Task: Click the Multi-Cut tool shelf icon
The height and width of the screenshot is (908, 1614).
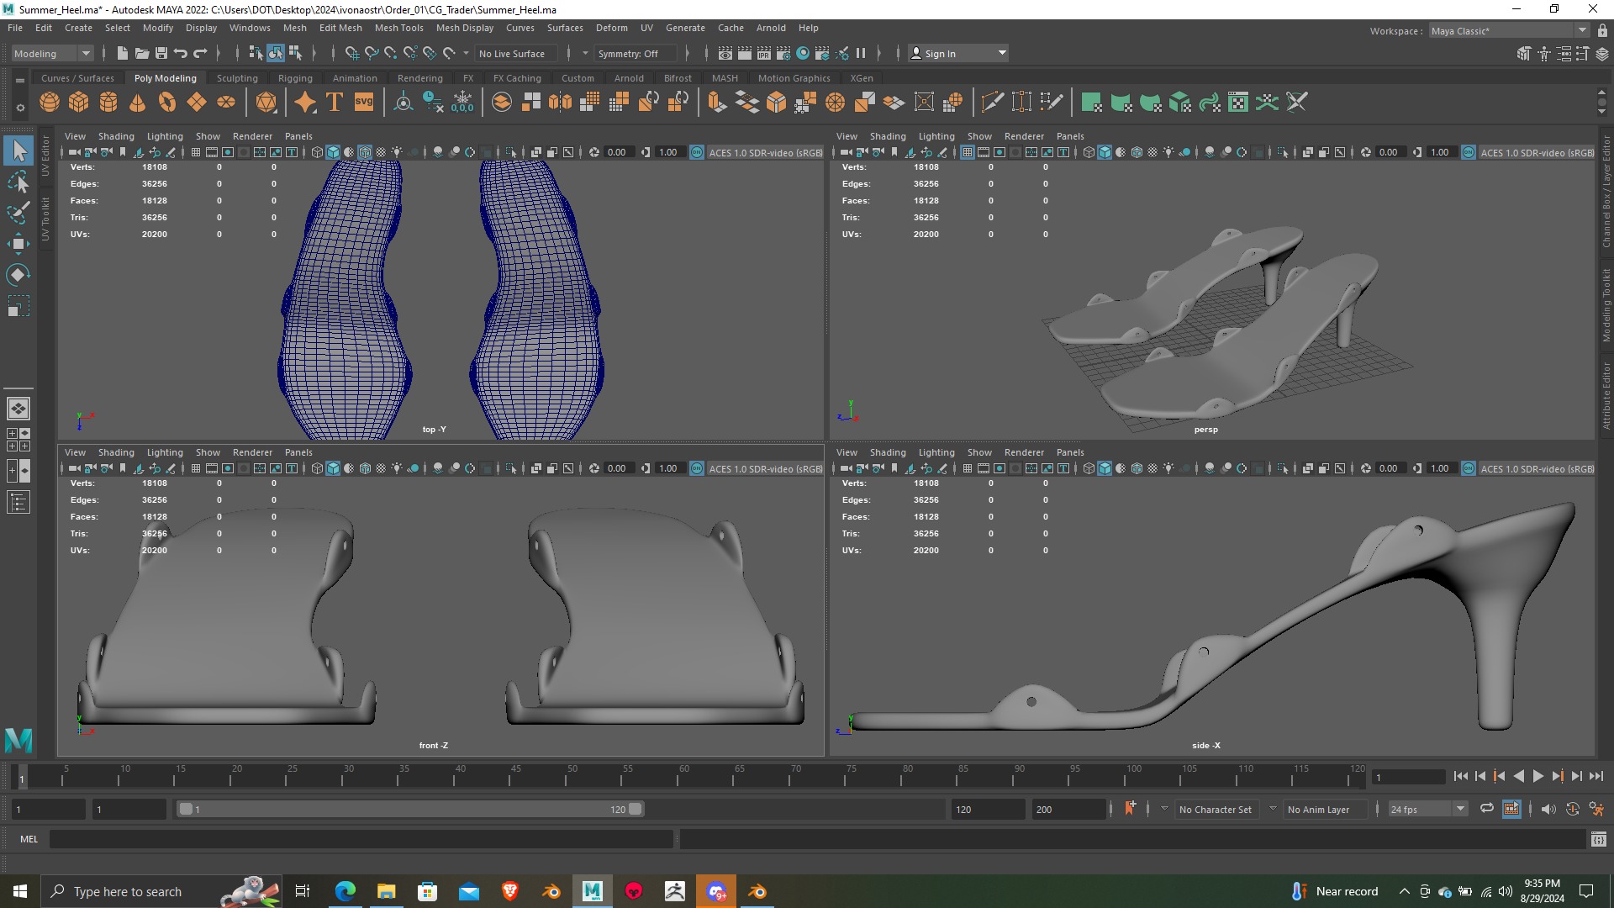Action: 992,103
